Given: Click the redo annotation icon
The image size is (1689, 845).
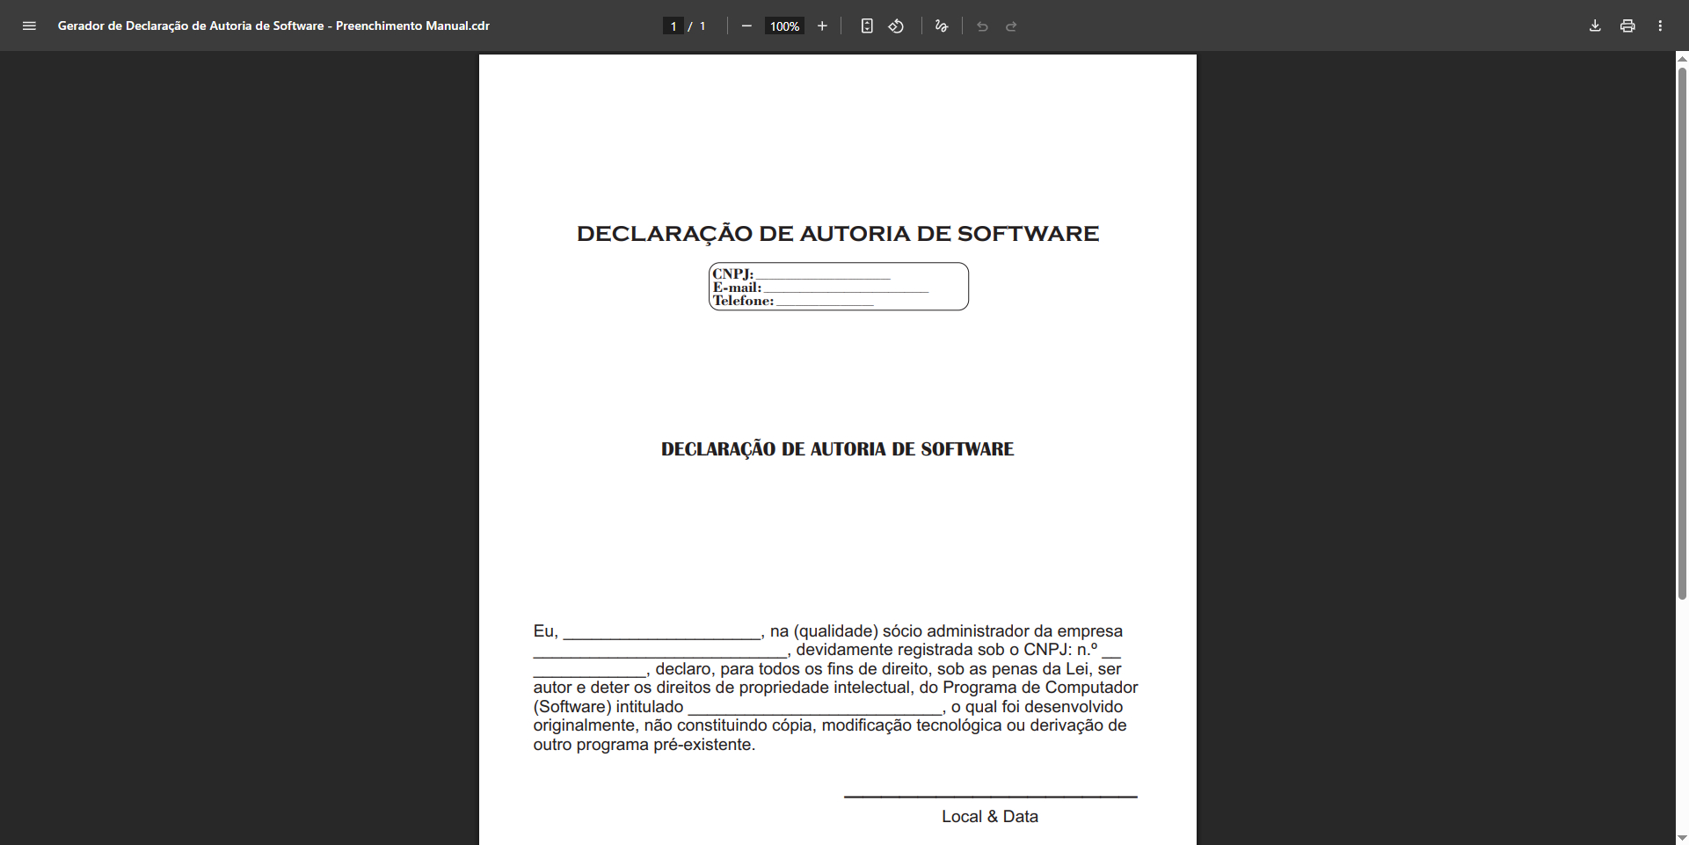Looking at the screenshot, I should pos(1012,26).
